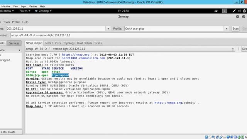Click the Service column sort arrow

(x=19, y=50)
